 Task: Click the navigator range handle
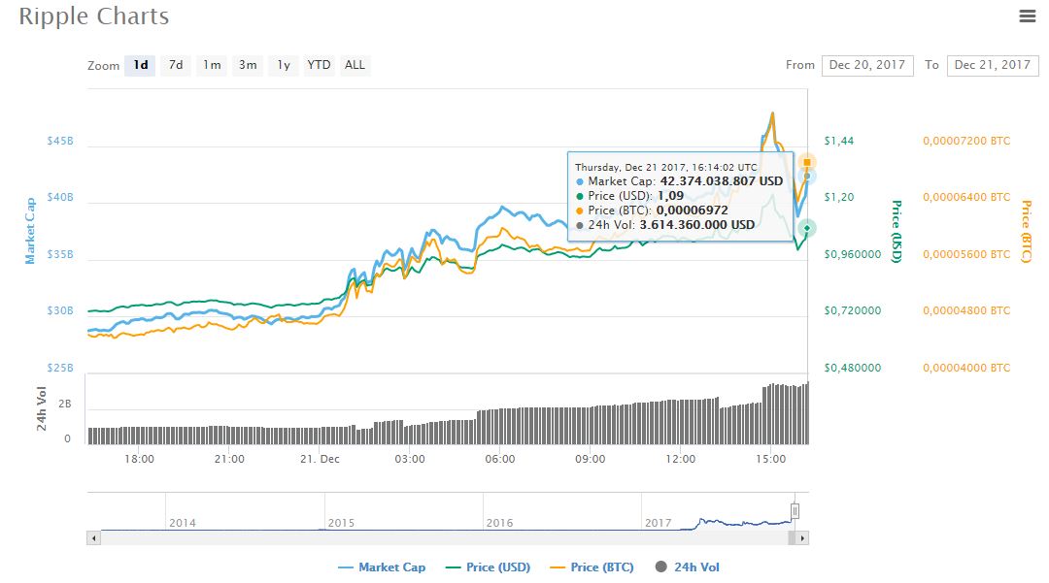(x=795, y=511)
